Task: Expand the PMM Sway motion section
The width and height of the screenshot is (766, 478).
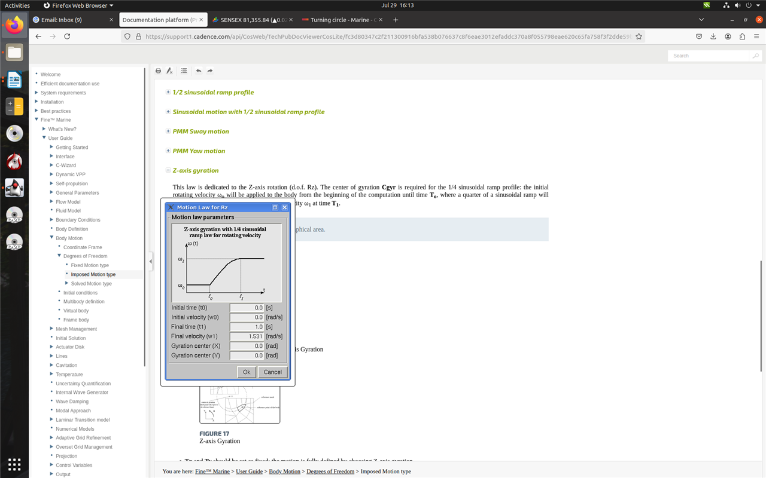Action: (168, 131)
